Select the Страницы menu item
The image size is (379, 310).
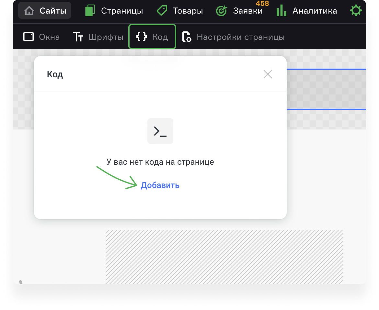[x=122, y=10]
